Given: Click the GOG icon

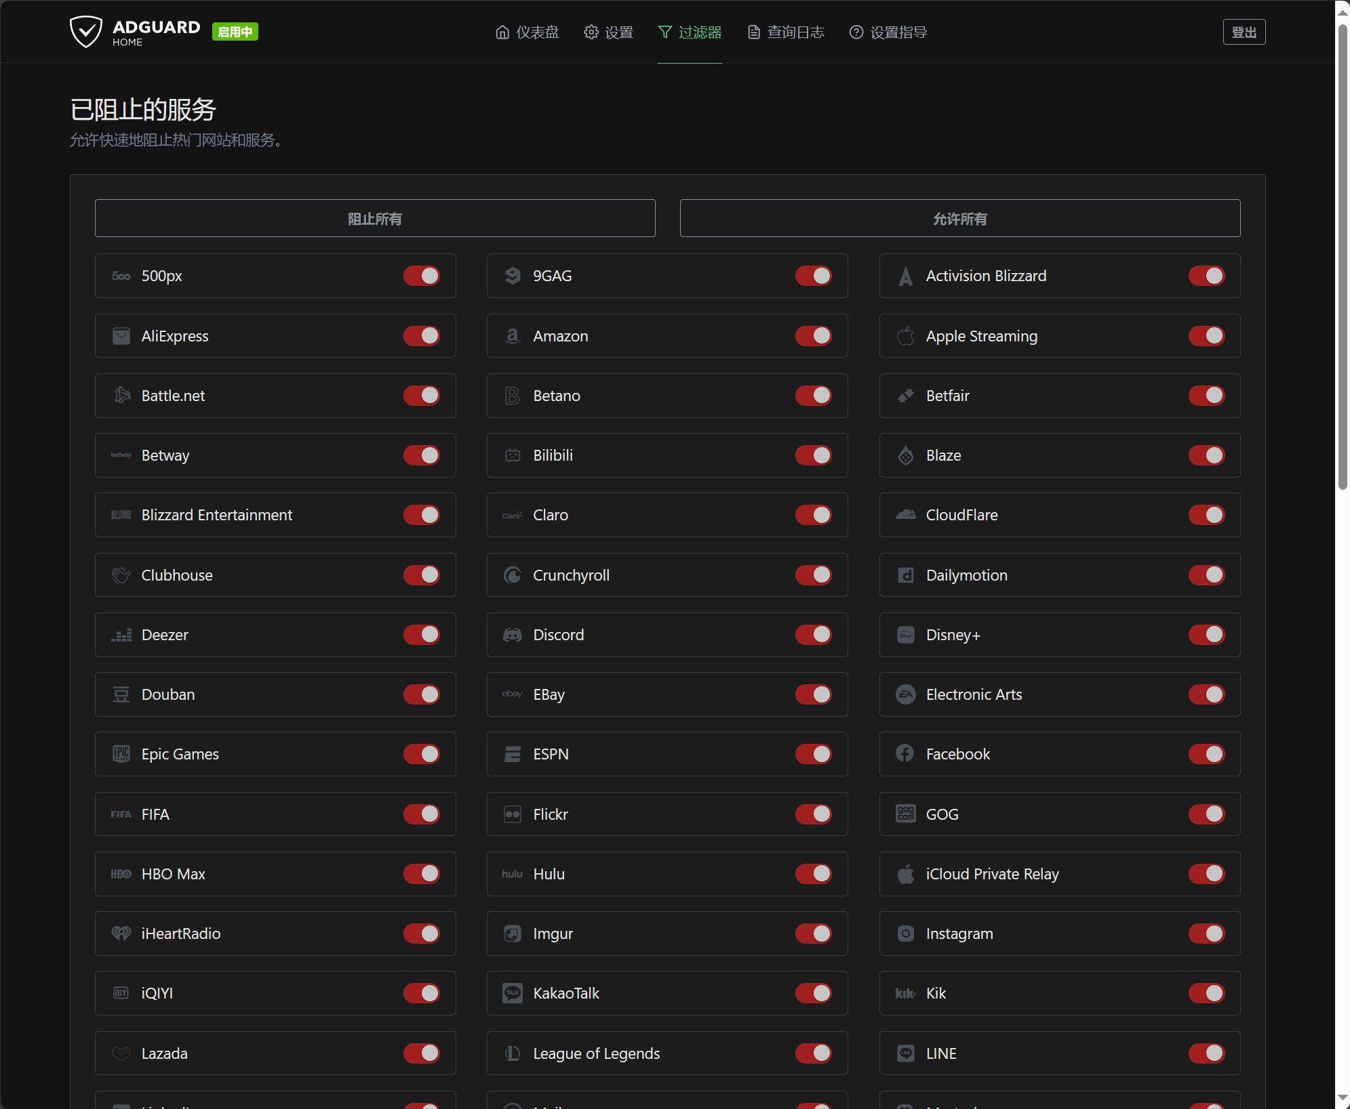Looking at the screenshot, I should click(x=906, y=814).
